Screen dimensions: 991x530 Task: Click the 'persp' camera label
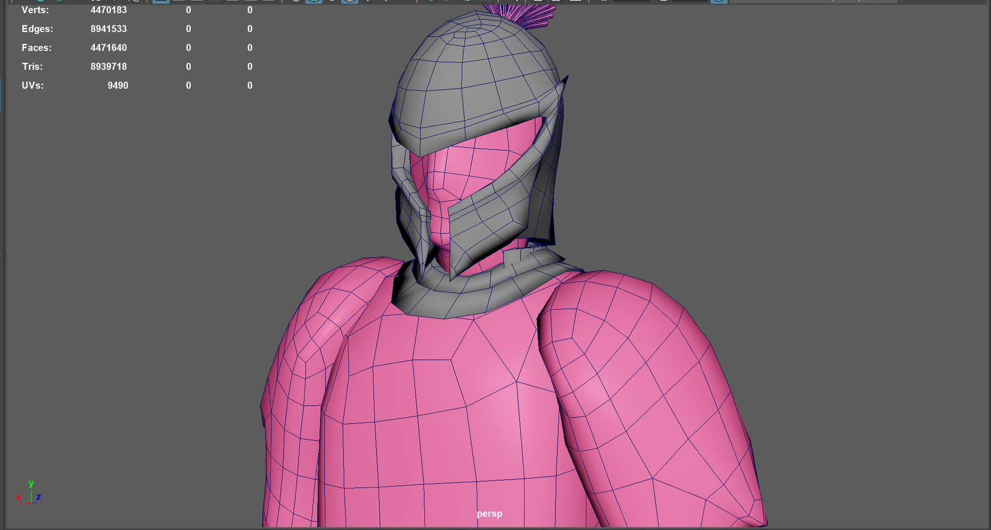click(x=489, y=514)
